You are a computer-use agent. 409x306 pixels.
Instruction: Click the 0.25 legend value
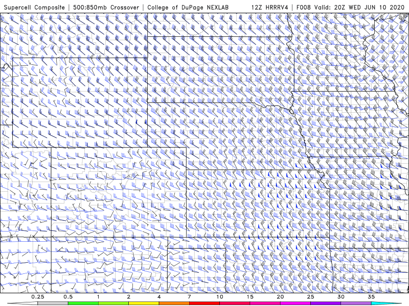(38, 297)
